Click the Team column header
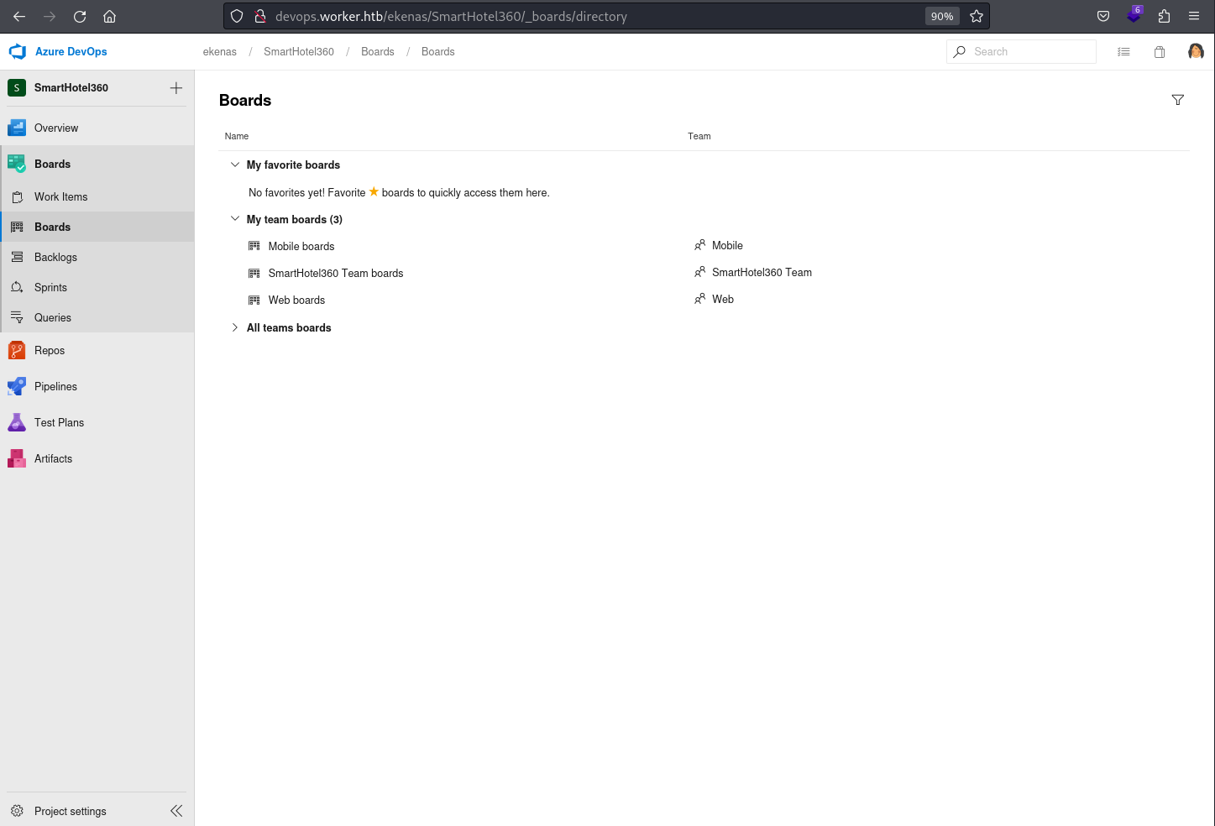 click(x=699, y=136)
